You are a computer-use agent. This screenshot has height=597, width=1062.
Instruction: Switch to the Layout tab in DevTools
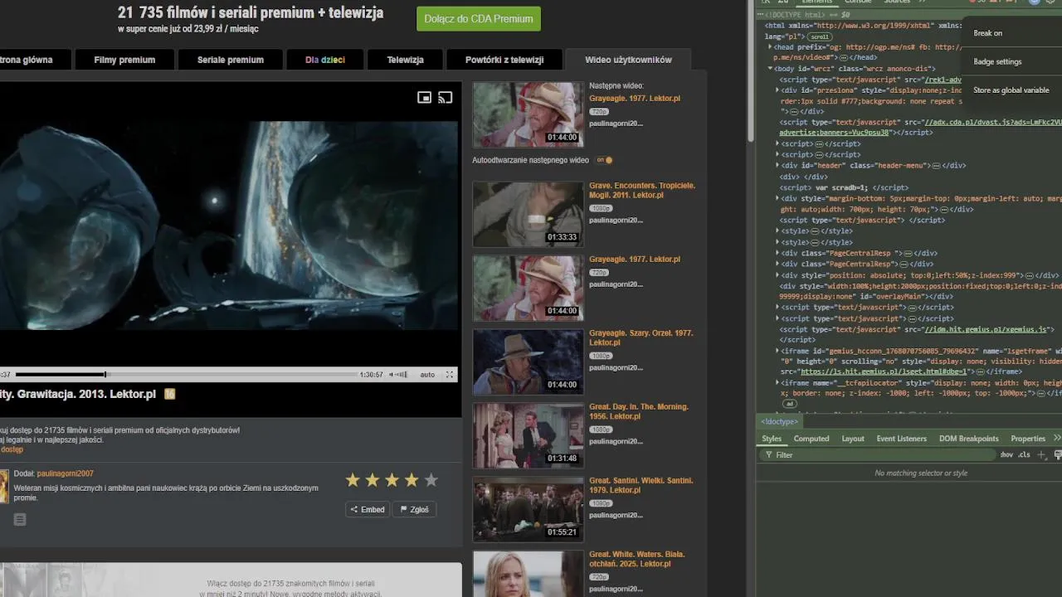852,439
